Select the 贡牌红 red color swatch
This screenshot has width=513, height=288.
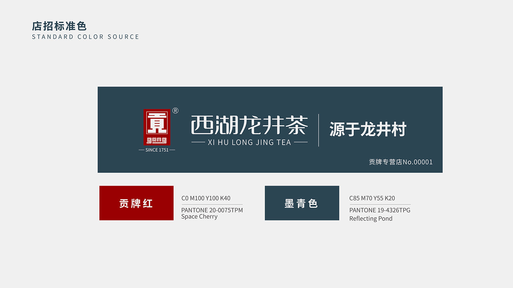136,203
